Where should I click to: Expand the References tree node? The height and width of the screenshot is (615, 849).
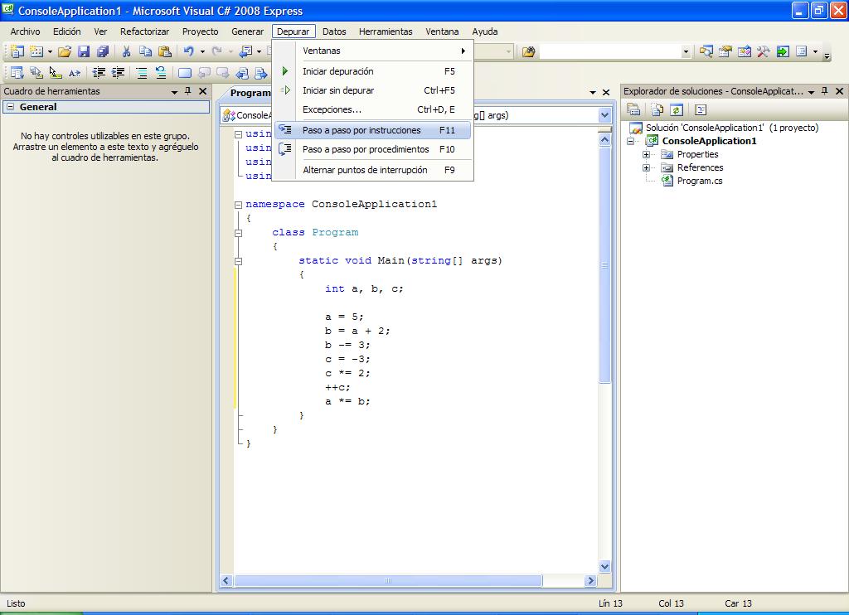(646, 167)
